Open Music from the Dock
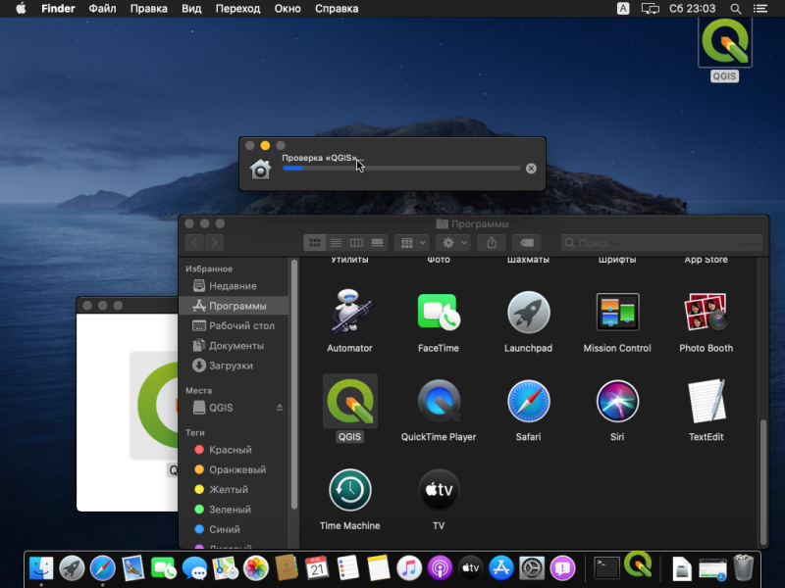Screen dimensions: 785x588 tap(409, 568)
